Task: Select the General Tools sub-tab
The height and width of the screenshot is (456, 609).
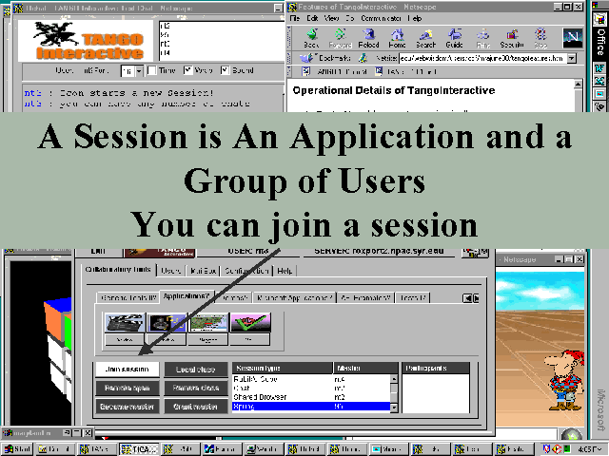Action: pos(128,297)
